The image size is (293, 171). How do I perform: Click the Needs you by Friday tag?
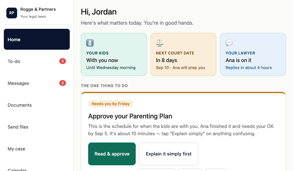[111, 104]
